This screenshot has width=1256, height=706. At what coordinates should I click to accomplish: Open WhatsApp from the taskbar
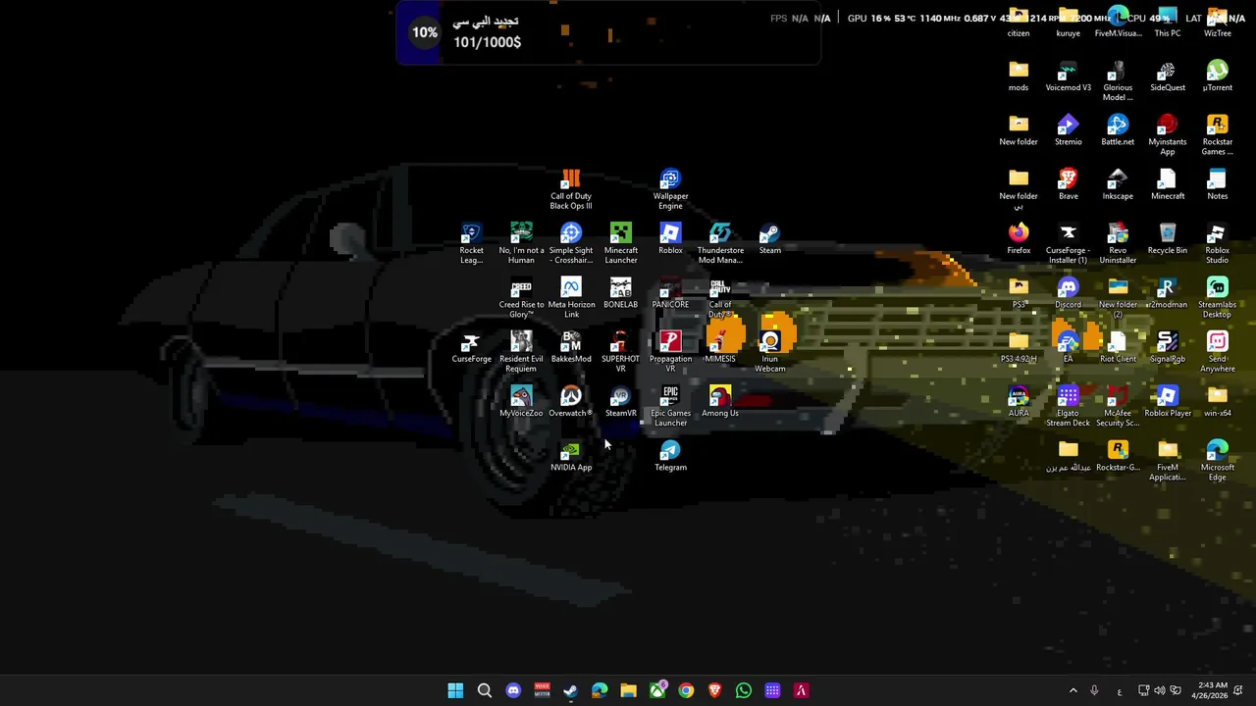(744, 690)
